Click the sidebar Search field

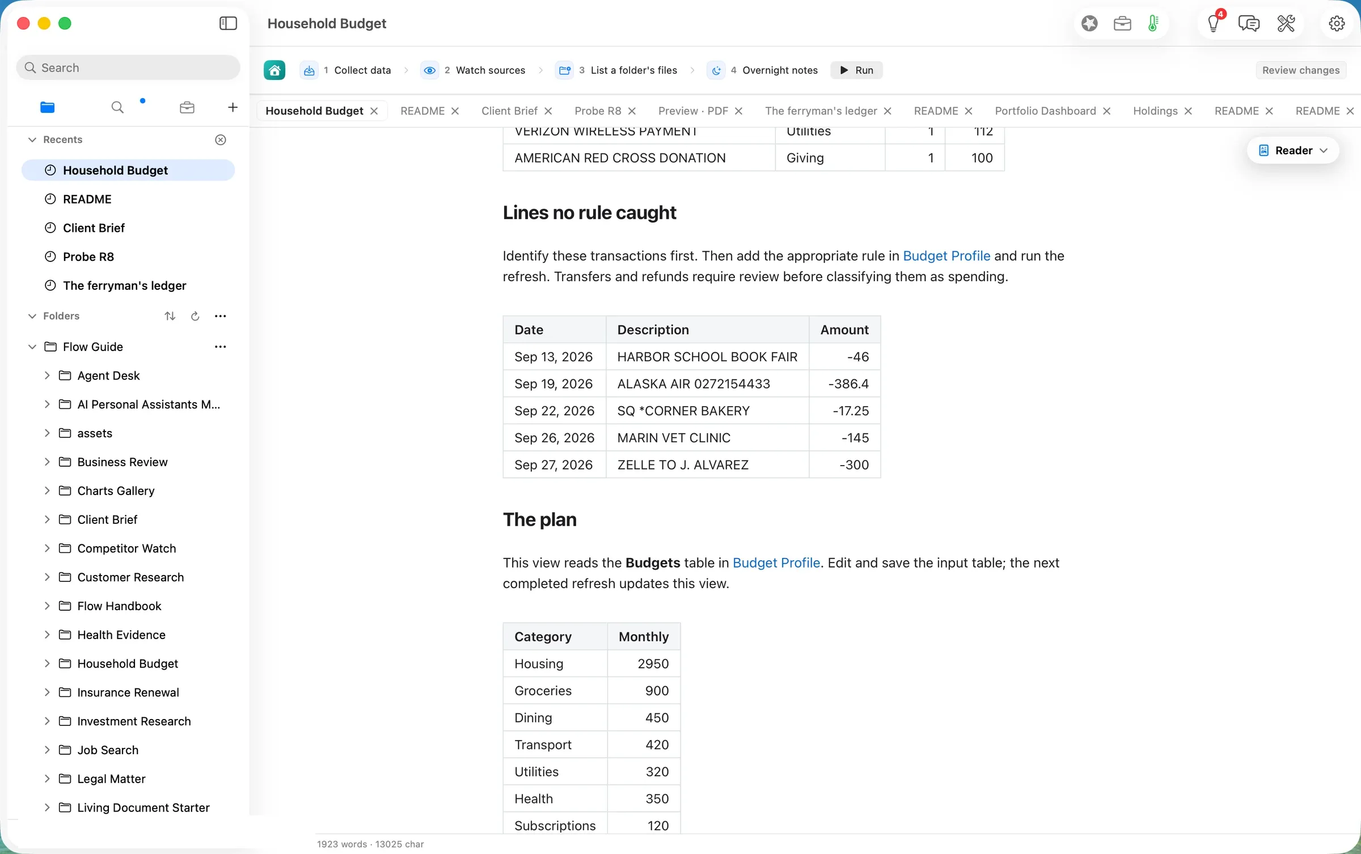(128, 67)
